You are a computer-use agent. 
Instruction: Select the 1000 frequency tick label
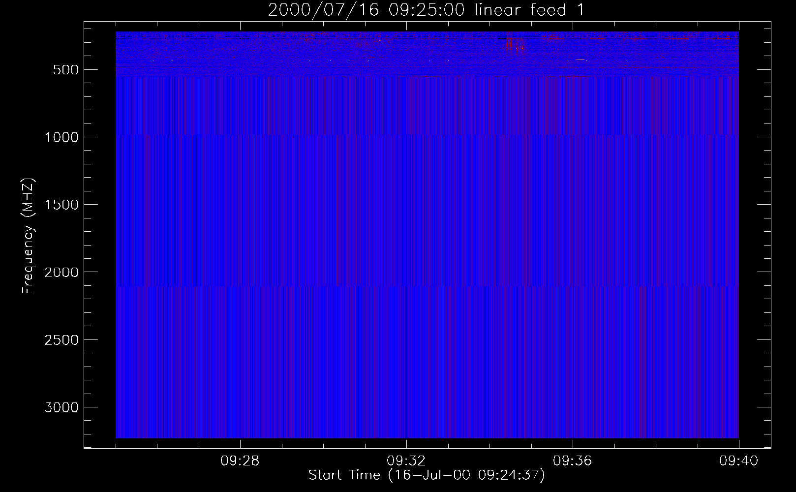click(x=61, y=137)
